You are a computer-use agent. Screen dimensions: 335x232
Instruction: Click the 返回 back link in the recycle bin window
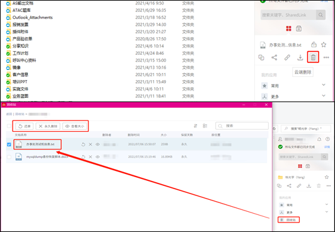[9, 114]
